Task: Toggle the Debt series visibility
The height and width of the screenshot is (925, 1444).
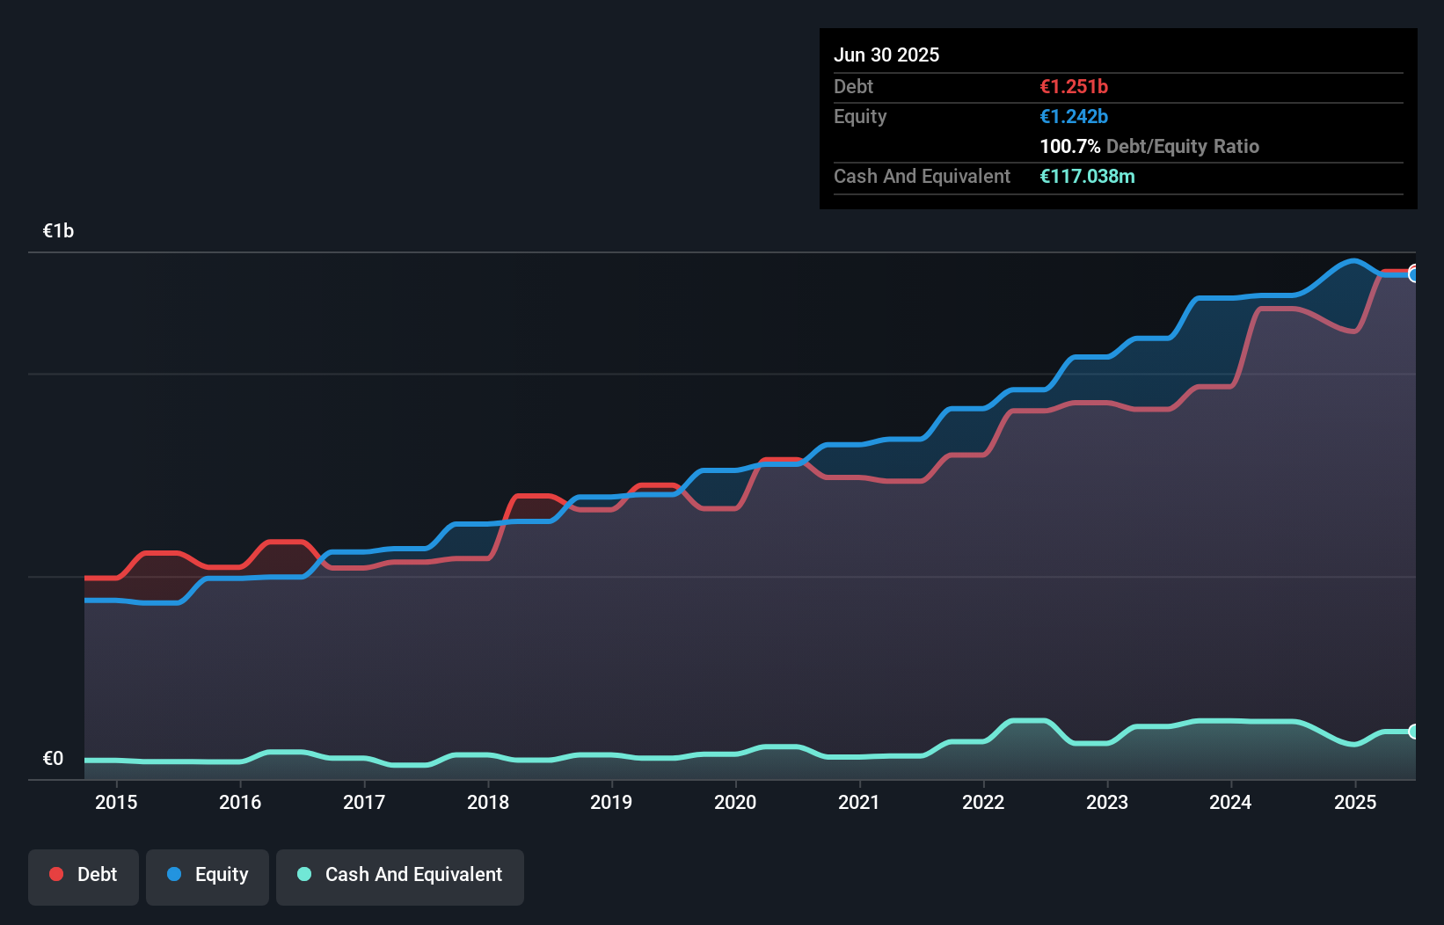Action: pyautogui.click(x=84, y=876)
